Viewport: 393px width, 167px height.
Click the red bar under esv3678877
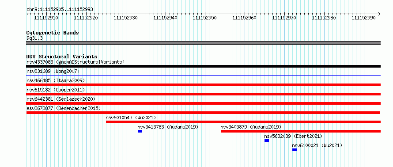pyautogui.click(x=204, y=113)
